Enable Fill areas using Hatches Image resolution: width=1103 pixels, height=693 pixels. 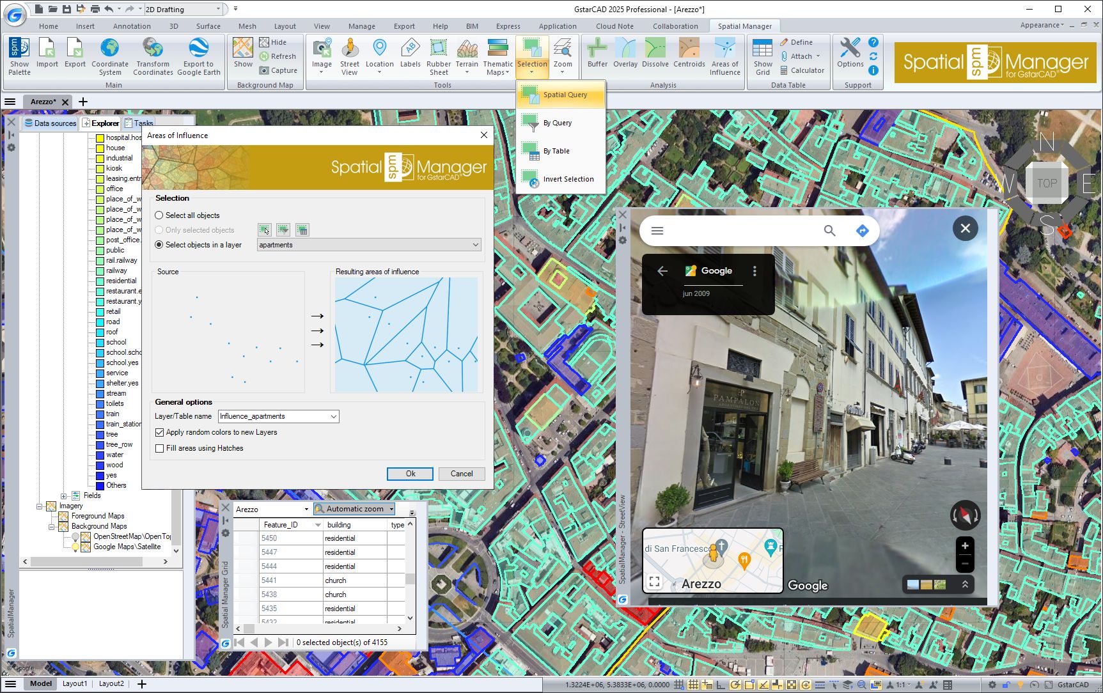click(160, 448)
